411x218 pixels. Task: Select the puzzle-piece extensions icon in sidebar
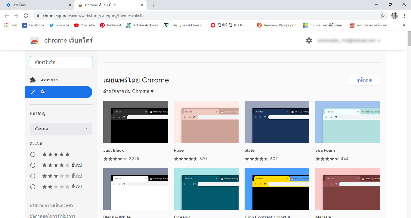point(33,80)
